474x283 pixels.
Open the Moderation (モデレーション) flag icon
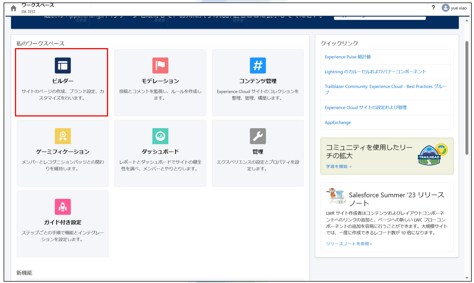[x=160, y=65]
